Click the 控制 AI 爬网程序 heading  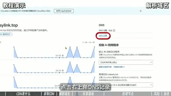(x=109, y=45)
